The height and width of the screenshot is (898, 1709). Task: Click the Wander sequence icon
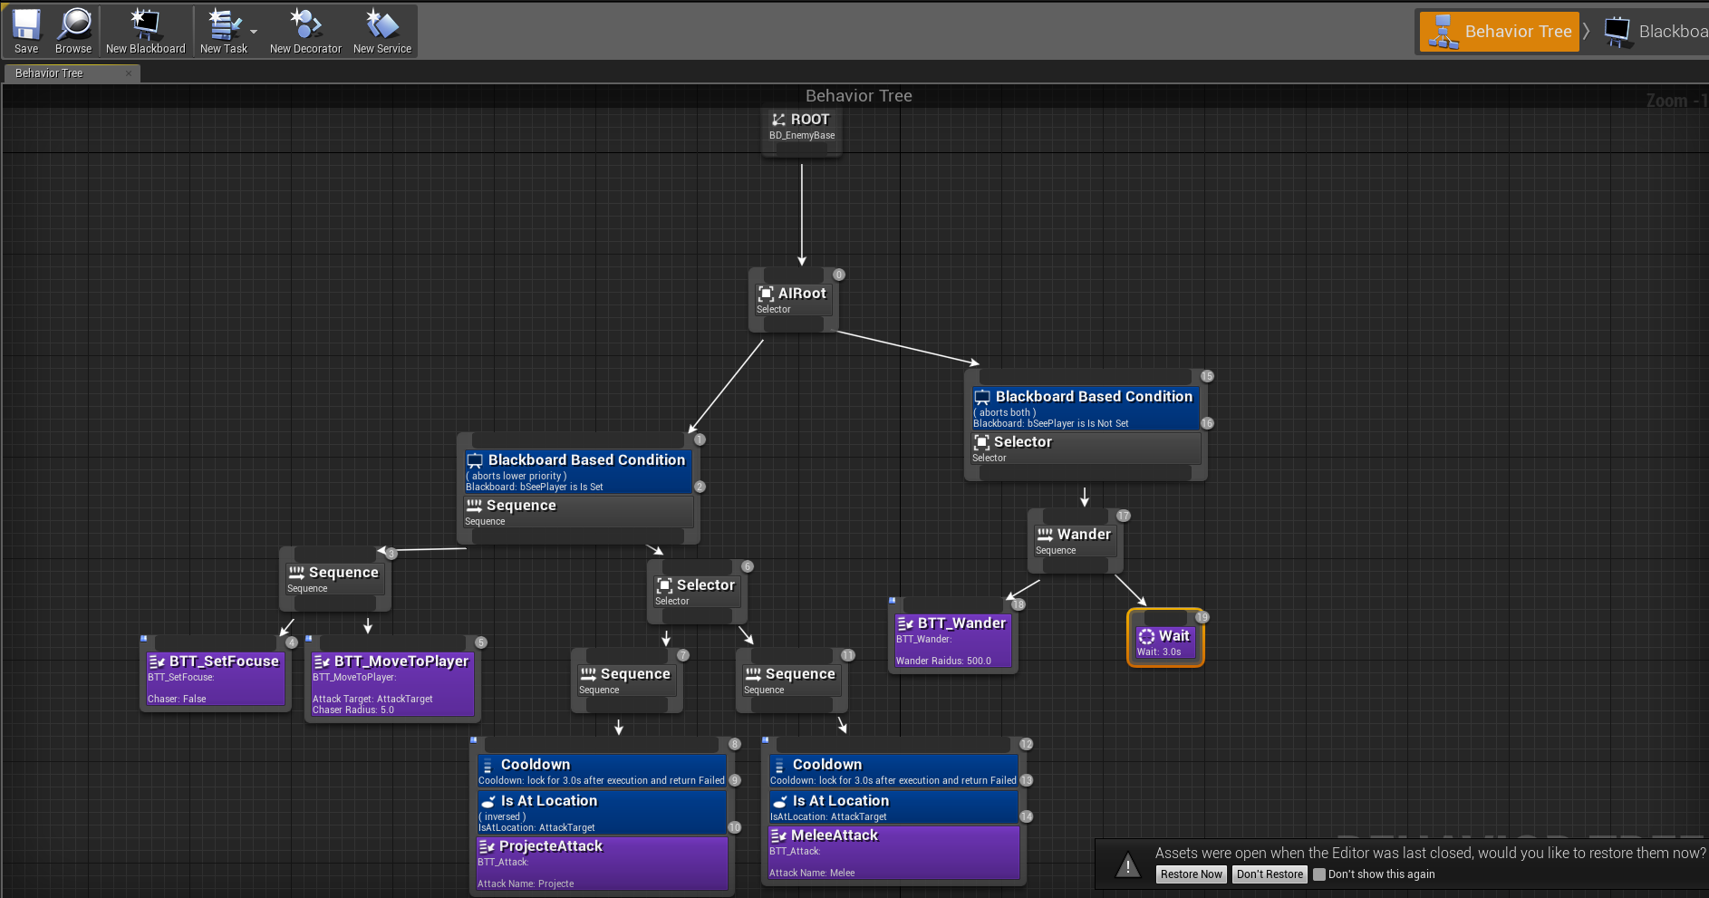[1045, 535]
